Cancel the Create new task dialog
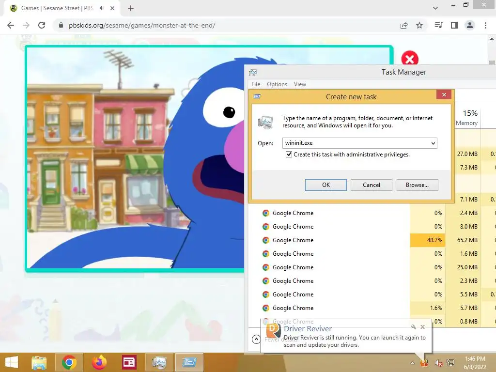496x372 pixels. click(x=372, y=185)
